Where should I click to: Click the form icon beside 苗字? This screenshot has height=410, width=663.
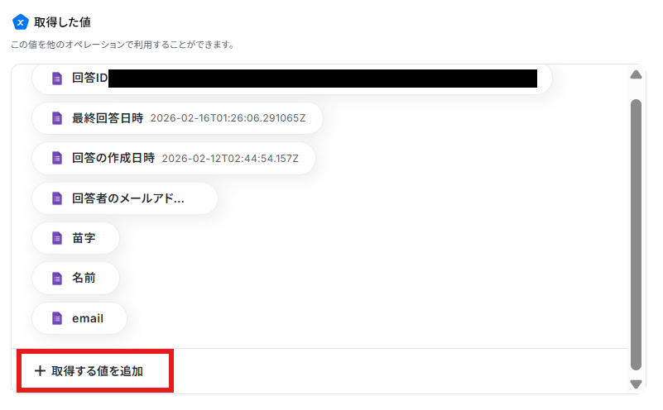[x=57, y=238]
